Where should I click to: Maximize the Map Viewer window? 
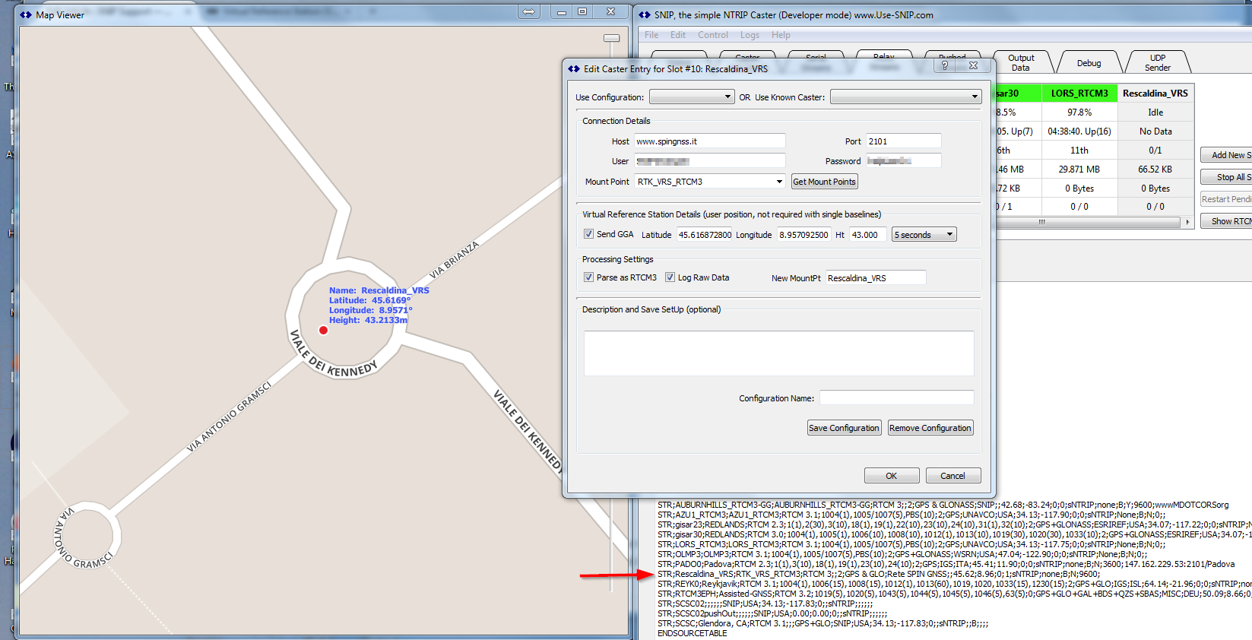tap(582, 12)
